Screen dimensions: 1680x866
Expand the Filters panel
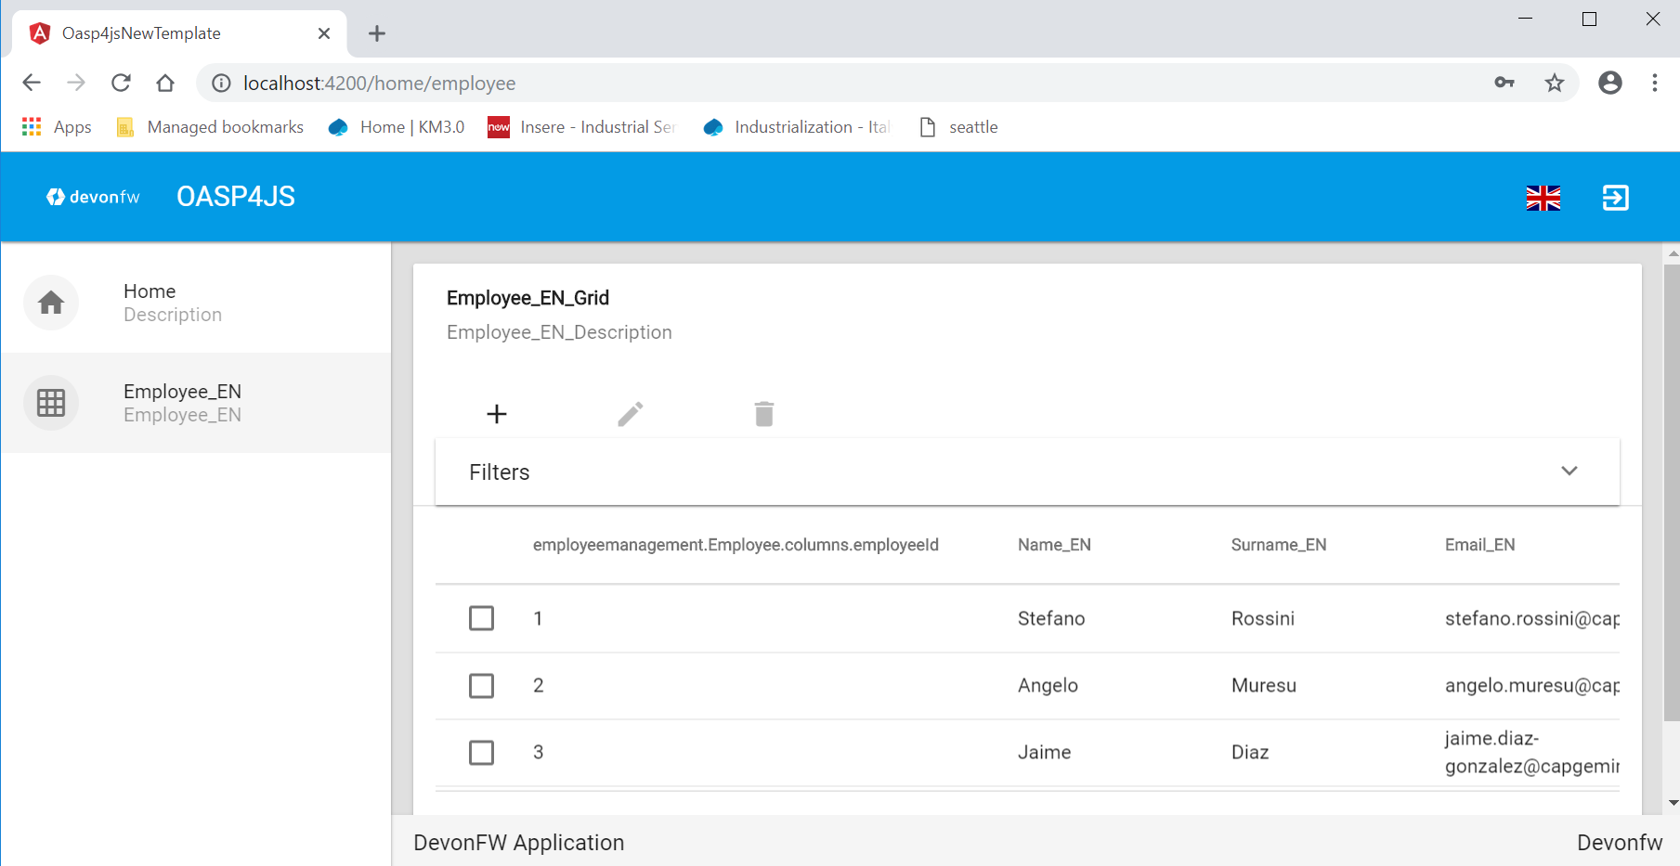tap(1569, 472)
